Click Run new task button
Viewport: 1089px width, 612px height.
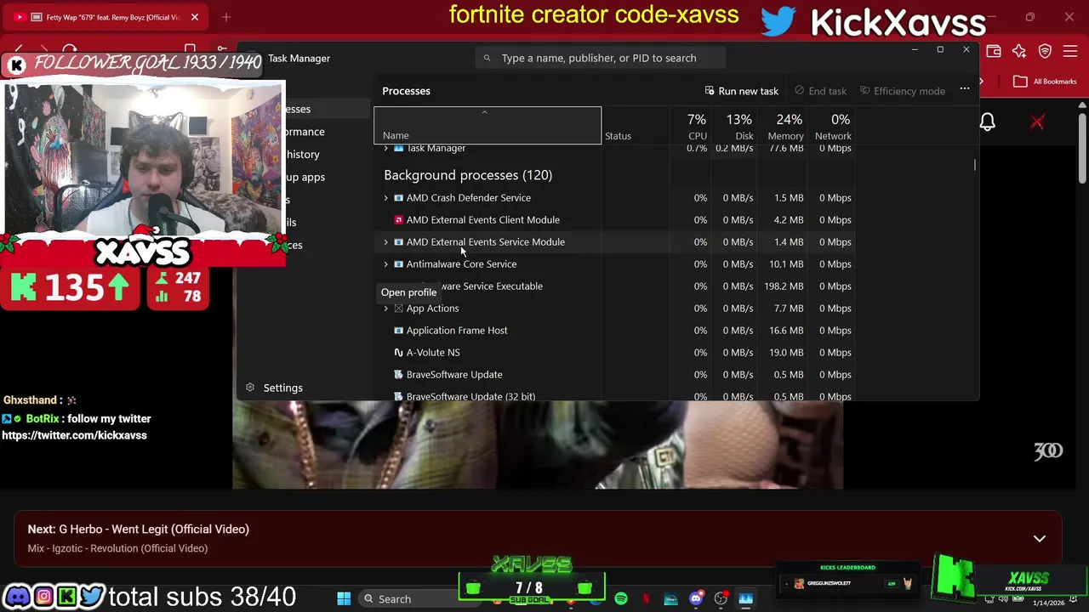pyautogui.click(x=742, y=91)
